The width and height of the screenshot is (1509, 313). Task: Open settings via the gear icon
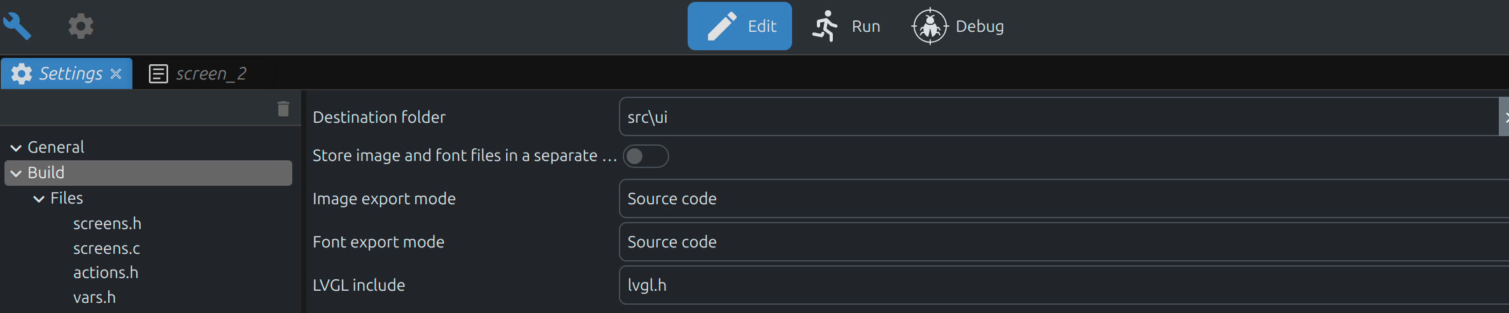tap(81, 26)
